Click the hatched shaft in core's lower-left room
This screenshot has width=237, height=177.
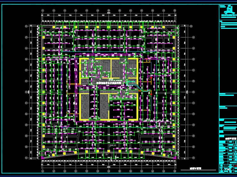pos(85,106)
